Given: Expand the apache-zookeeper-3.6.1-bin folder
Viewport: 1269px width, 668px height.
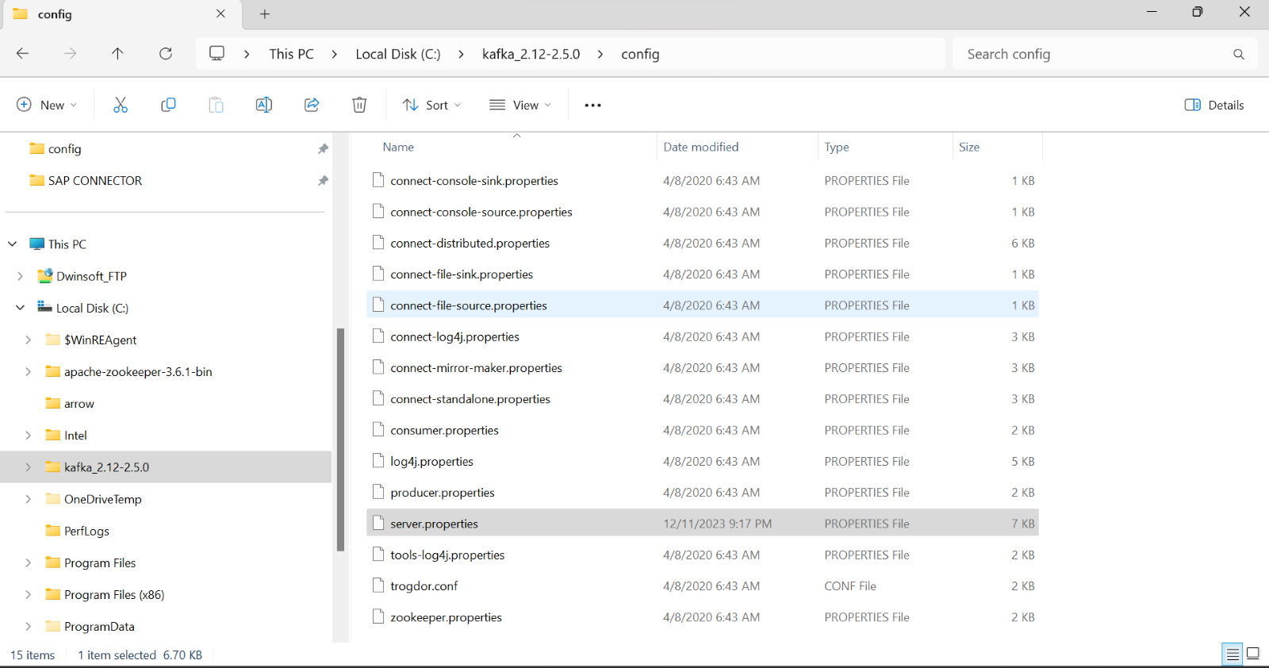Looking at the screenshot, I should click(29, 372).
